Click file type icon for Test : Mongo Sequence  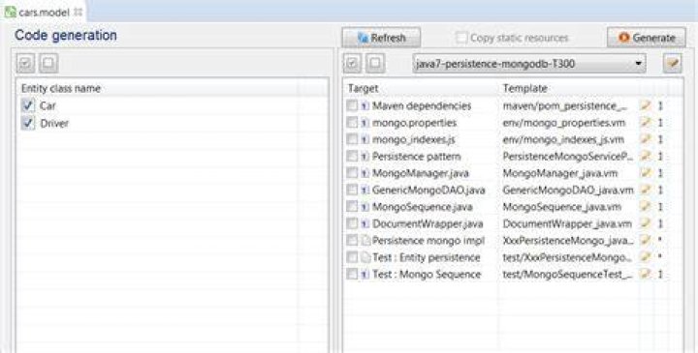point(365,275)
